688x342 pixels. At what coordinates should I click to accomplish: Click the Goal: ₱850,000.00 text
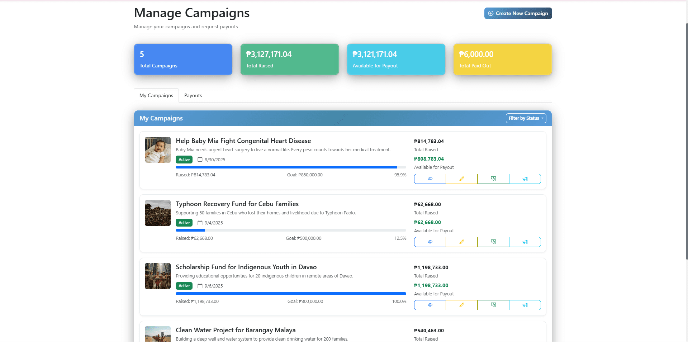[x=305, y=175]
